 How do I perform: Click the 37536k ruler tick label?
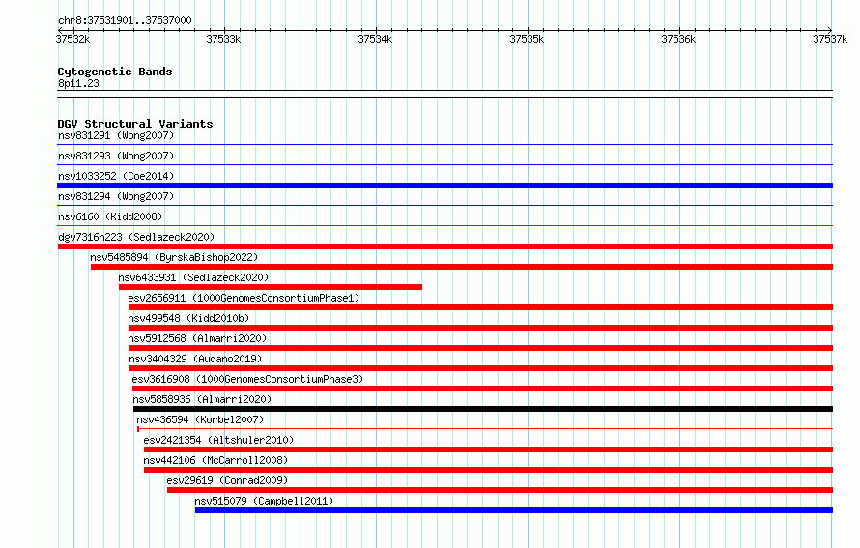coord(678,39)
